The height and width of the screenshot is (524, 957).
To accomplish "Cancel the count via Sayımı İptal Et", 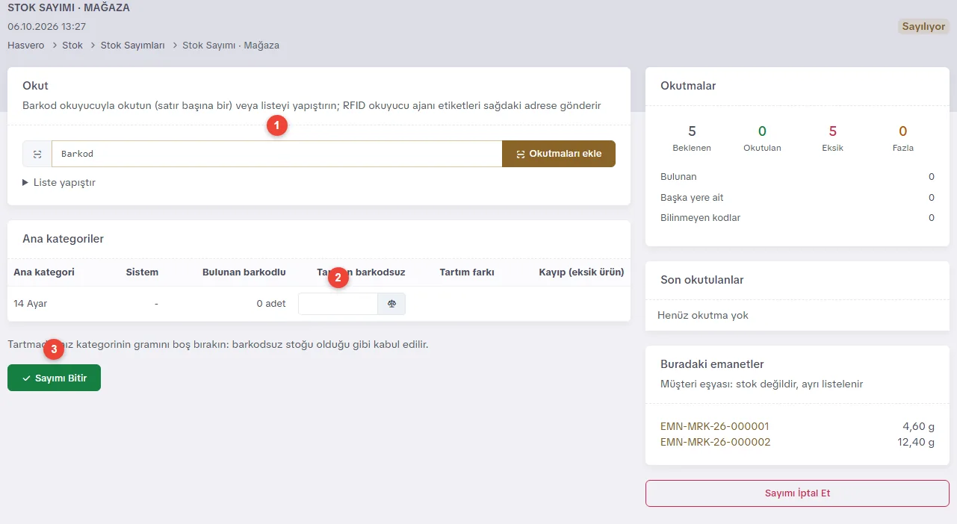I will click(797, 493).
